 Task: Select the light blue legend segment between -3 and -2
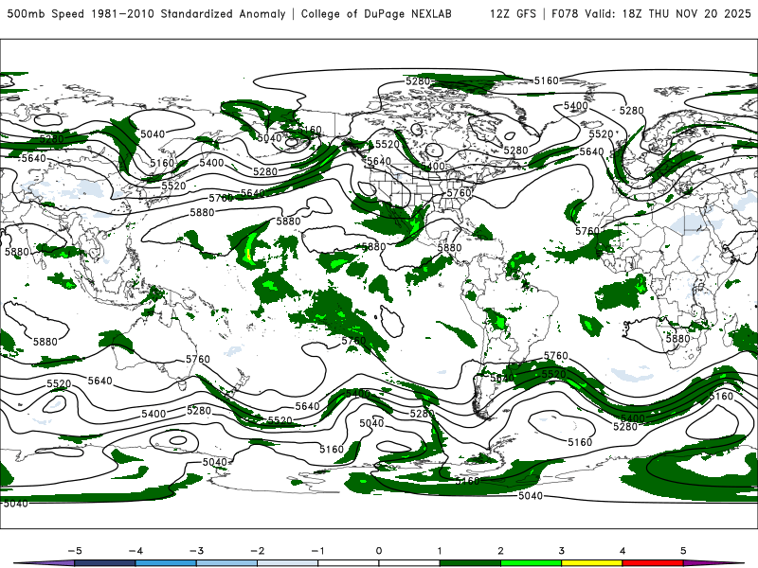[226, 563]
